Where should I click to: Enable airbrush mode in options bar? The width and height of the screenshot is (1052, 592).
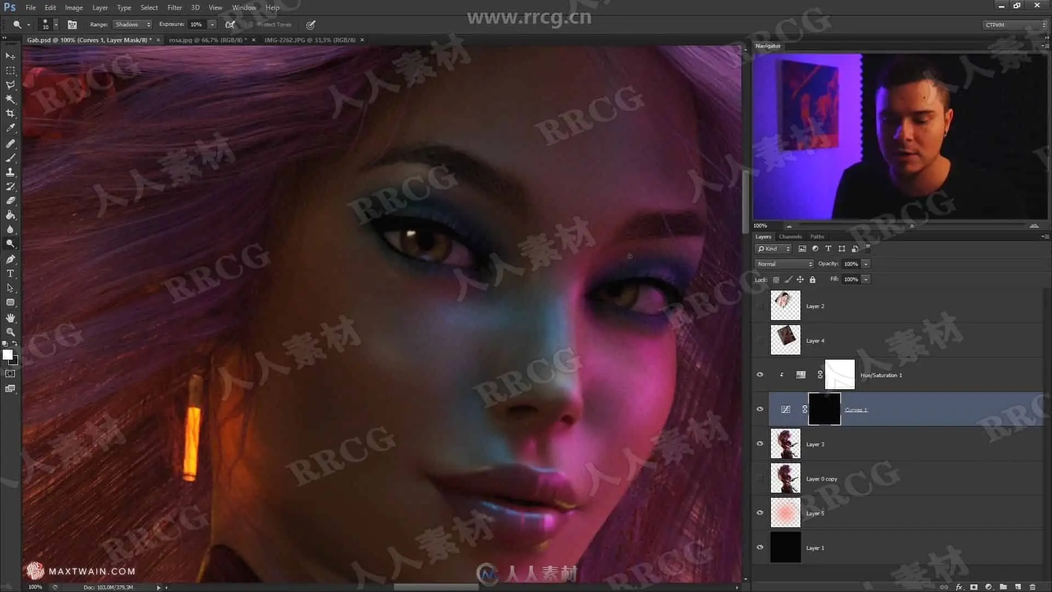230,25
